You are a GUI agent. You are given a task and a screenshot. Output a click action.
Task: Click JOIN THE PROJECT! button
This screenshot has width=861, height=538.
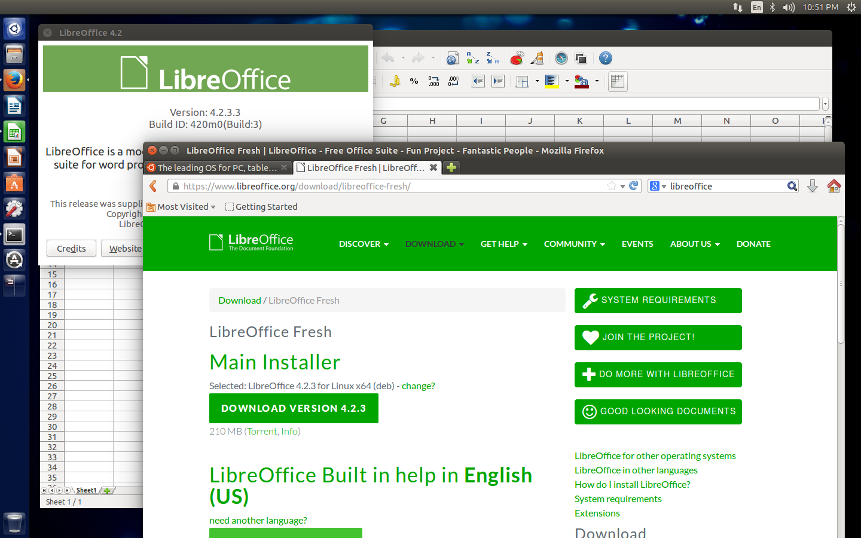[658, 337]
